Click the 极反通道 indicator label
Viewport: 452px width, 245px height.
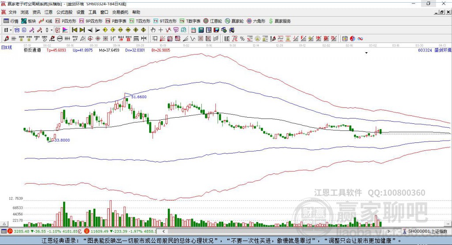pyautogui.click(x=32, y=50)
